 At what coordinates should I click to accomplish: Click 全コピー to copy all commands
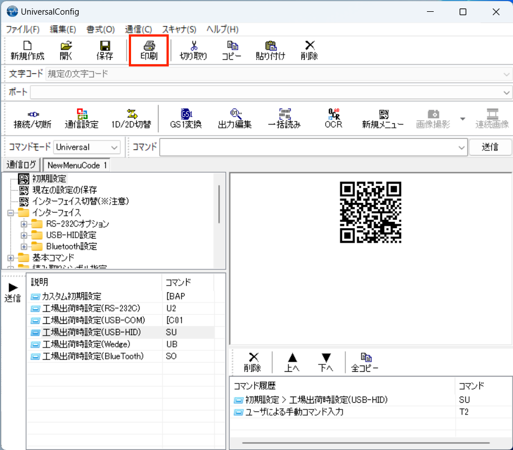[x=366, y=362]
